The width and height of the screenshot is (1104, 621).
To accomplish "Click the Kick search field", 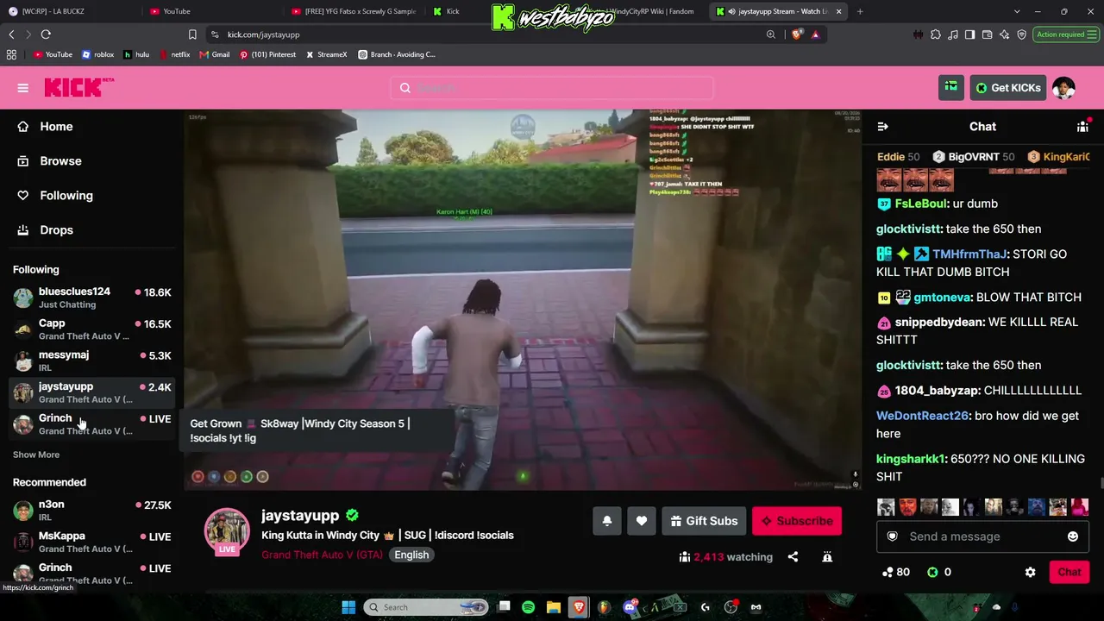I will click(552, 88).
